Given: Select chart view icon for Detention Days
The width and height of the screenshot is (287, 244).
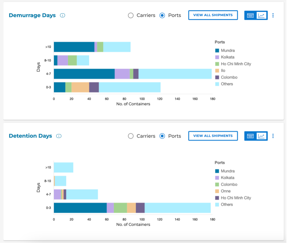Looking at the screenshot, I should pos(261,136).
